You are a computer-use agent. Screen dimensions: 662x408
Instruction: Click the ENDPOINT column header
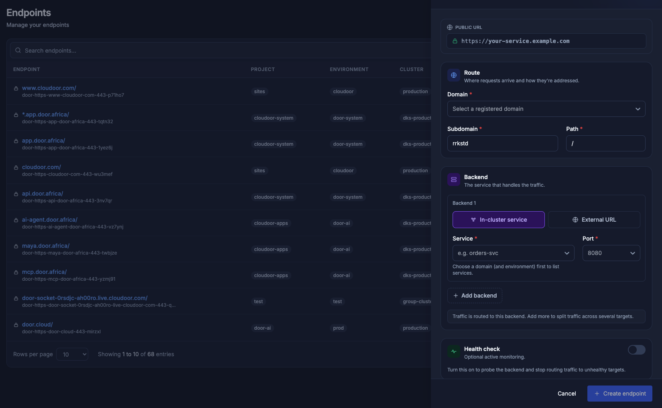[26, 69]
